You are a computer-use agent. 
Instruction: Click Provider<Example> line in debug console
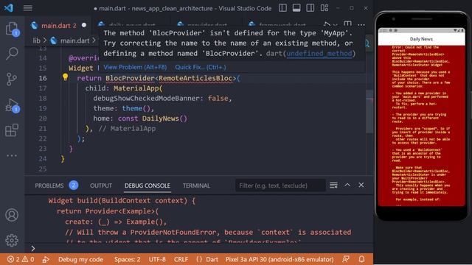pos(108,211)
